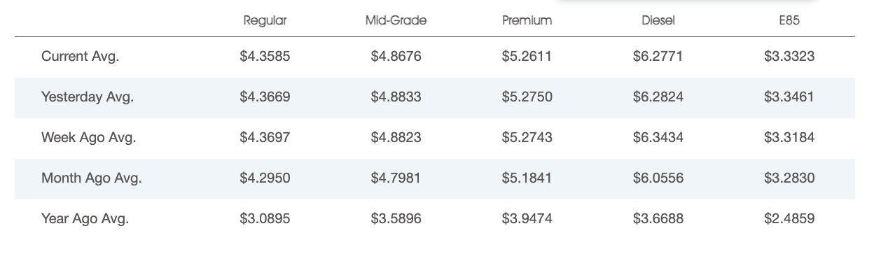Select the Yesterday Avg. row label
The width and height of the screenshot is (895, 254).
point(88,97)
